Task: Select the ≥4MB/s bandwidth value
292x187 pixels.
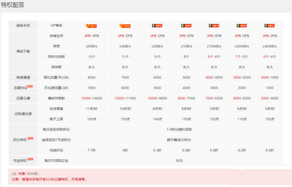Action: [x=125, y=46]
